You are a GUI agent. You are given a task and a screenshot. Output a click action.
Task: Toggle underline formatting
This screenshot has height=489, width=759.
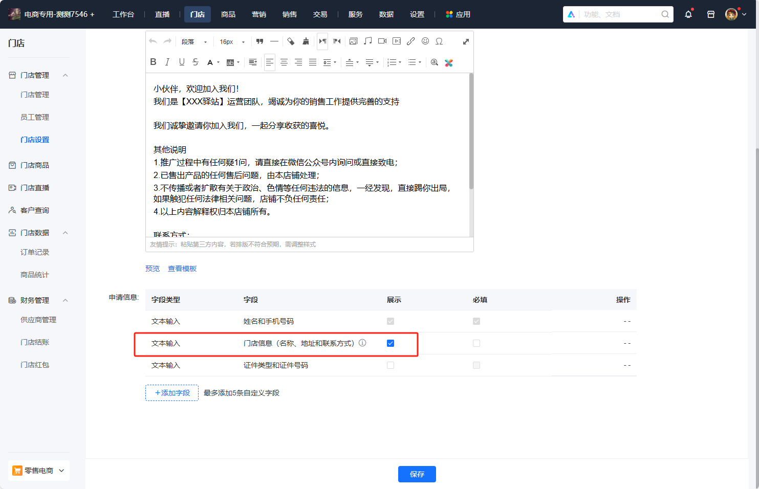point(182,62)
